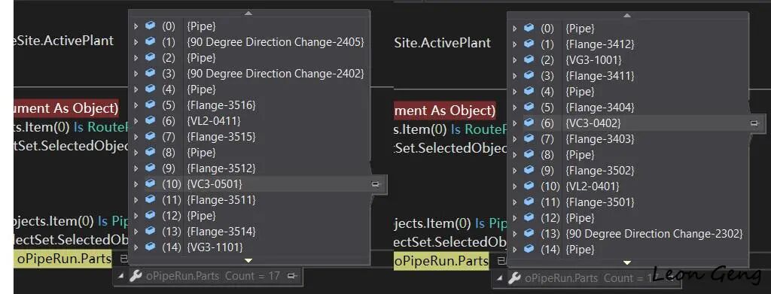
Task: Collapse the left oPipeRun.Parts Count datatip
Action: [121, 276]
